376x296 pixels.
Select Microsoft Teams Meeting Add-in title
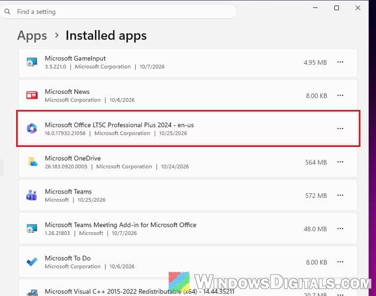[x=120, y=225]
